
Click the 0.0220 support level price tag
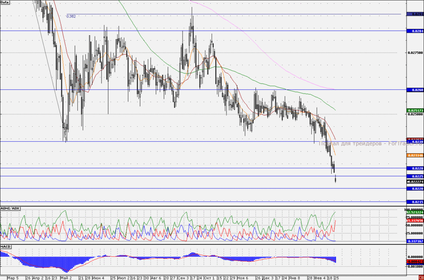pyautogui.click(x=415, y=188)
